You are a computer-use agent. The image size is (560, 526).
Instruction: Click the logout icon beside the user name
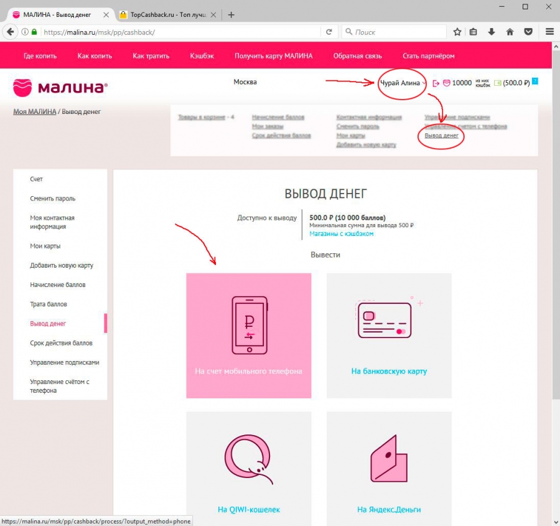(x=436, y=83)
